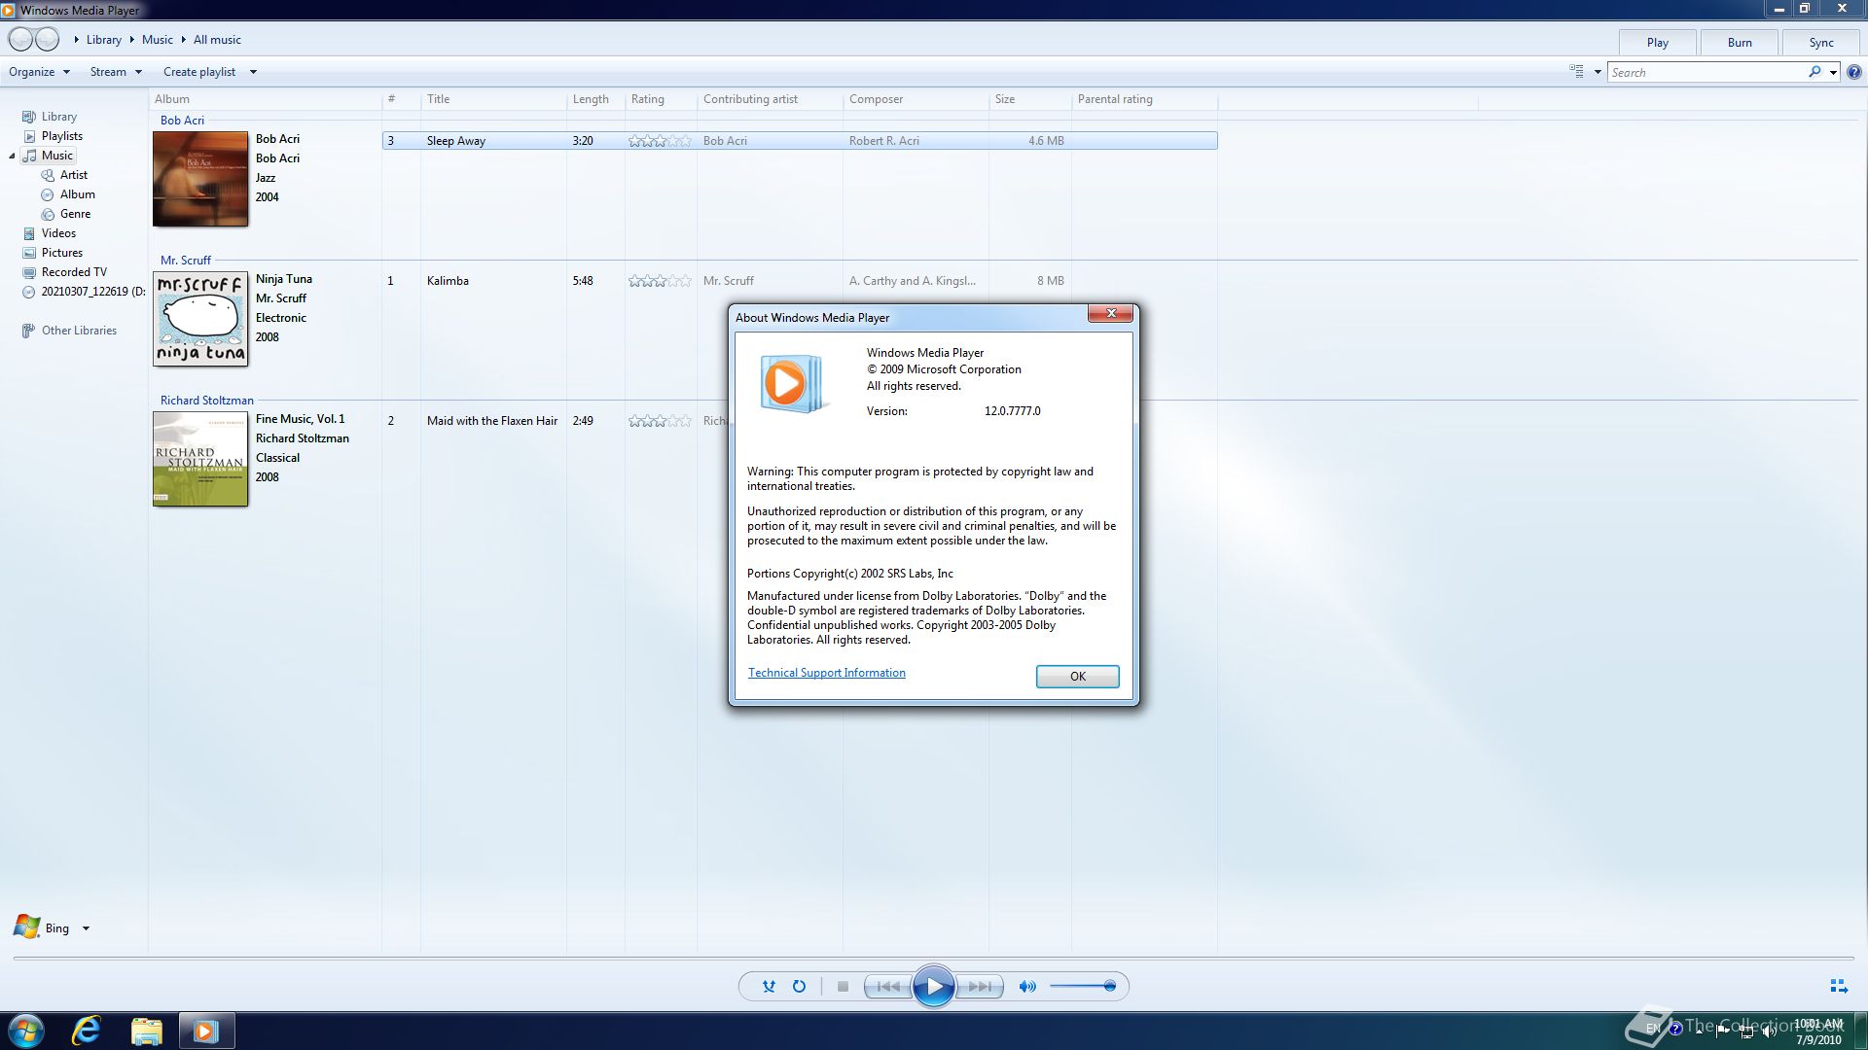Screen dimensions: 1868x1050
Task: Start playback with the Play button
Action: pos(933,986)
